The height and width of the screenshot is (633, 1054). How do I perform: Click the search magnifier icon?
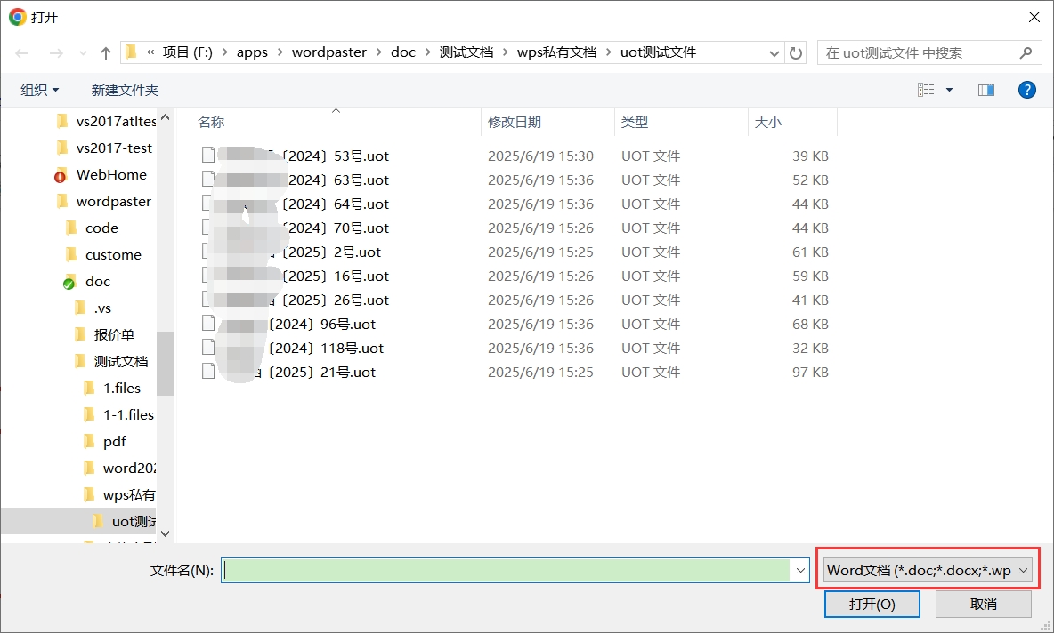(1026, 53)
